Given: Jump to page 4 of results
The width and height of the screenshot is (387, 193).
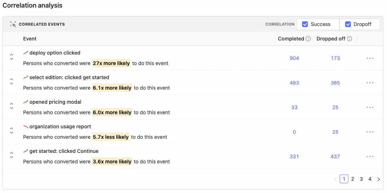Looking at the screenshot, I should tap(370, 179).
